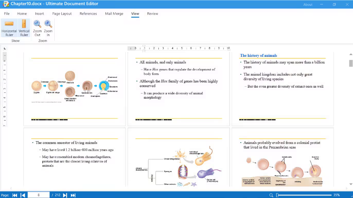Click the page number input field
Image resolution: width=353 pixels, height=198 pixels.
(x=38, y=195)
